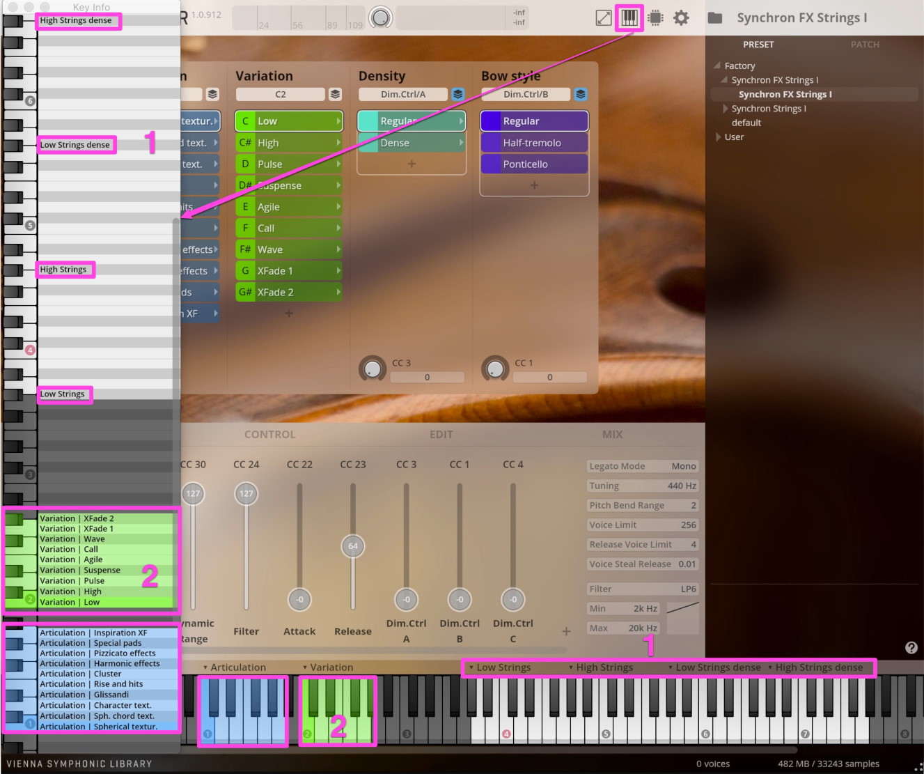Click the Regular Density slot color tab

click(x=367, y=121)
